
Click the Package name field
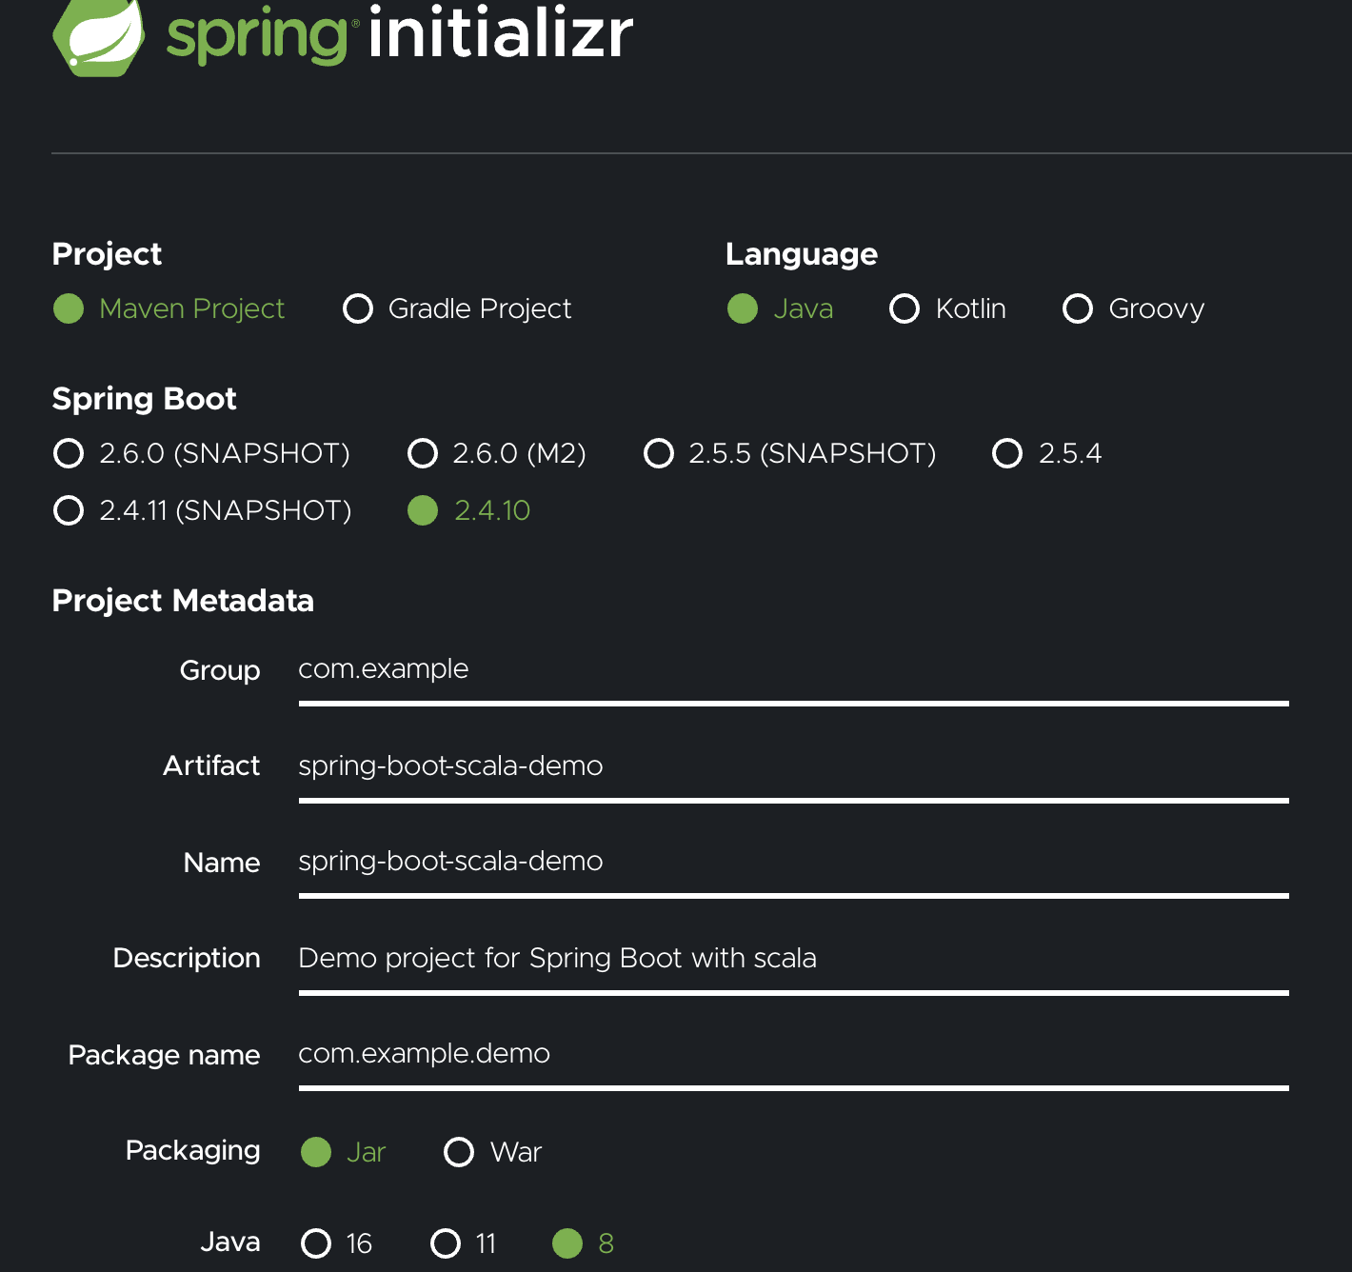[x=792, y=1054]
